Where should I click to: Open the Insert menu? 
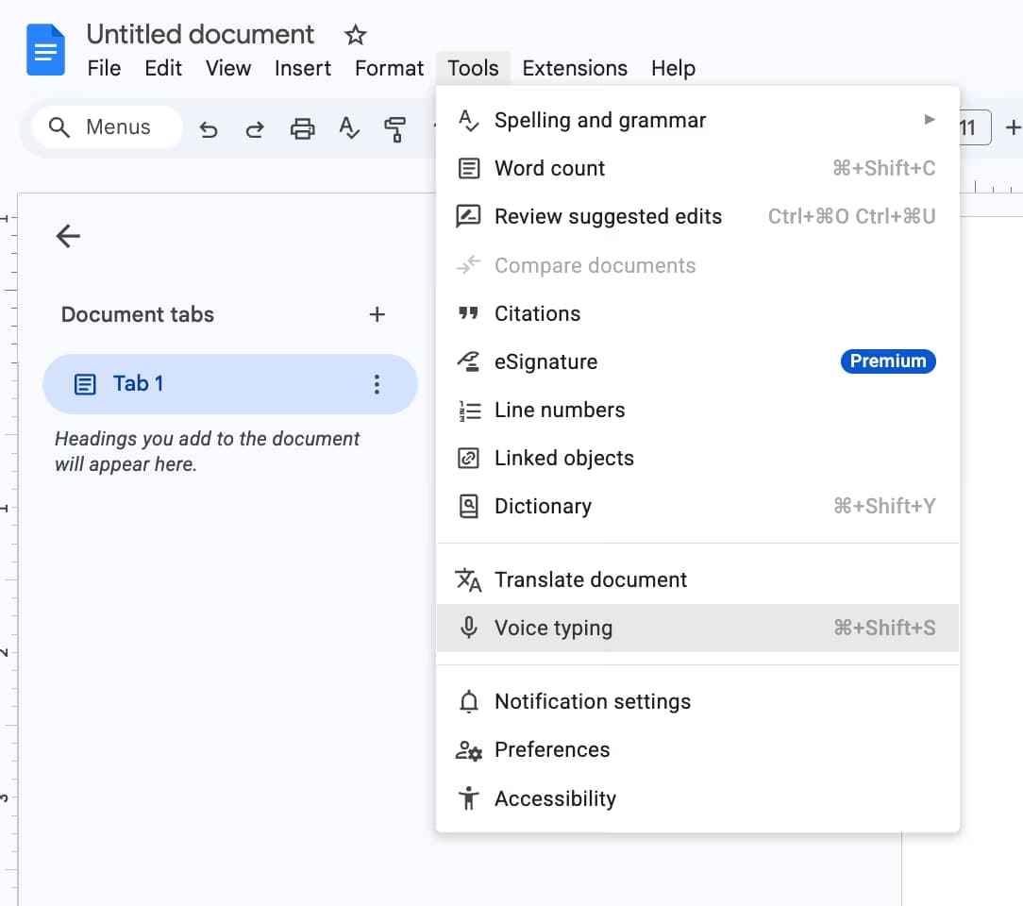pos(303,68)
